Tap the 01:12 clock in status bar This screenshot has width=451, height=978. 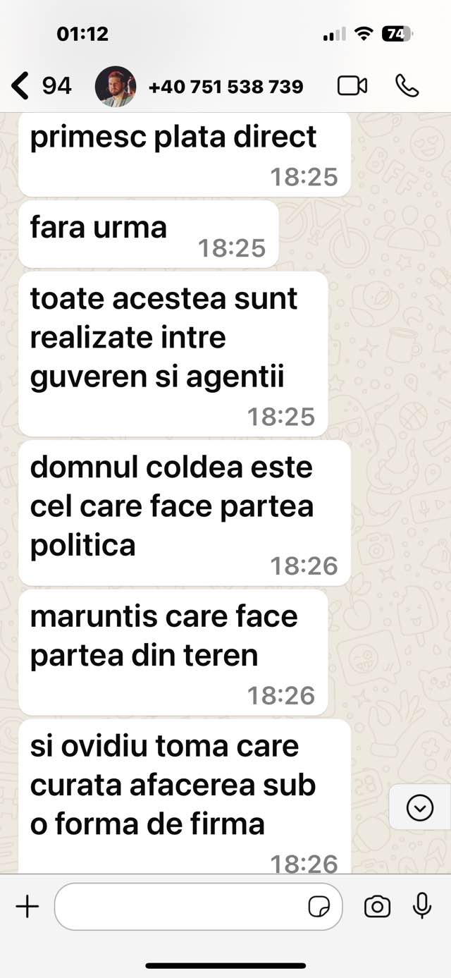pyautogui.click(x=82, y=34)
